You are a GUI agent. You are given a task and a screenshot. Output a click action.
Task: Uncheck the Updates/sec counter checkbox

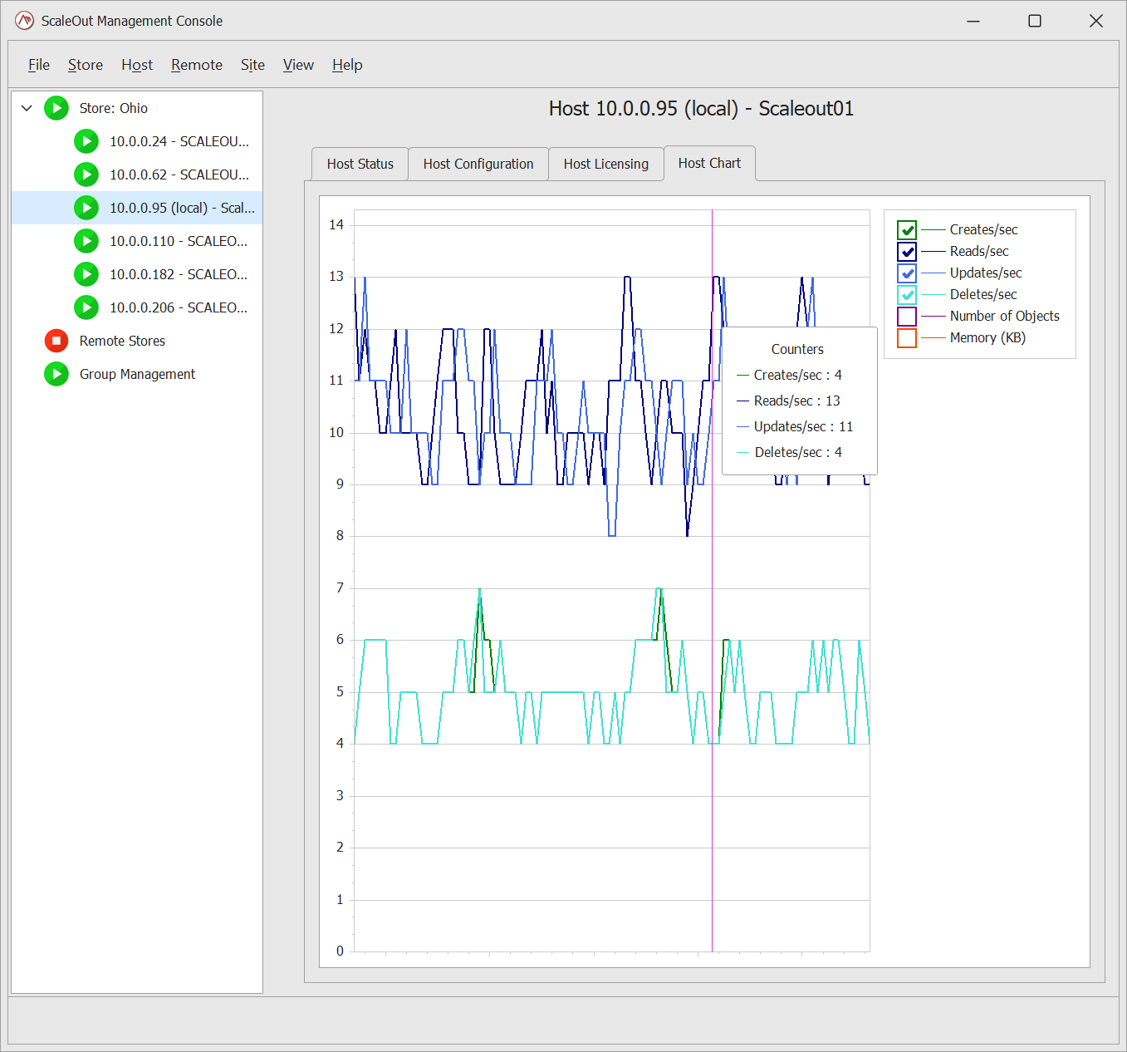907,273
